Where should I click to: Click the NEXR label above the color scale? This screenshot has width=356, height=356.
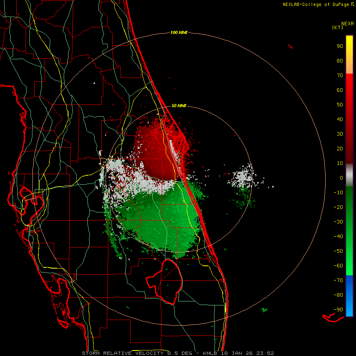click(348, 24)
